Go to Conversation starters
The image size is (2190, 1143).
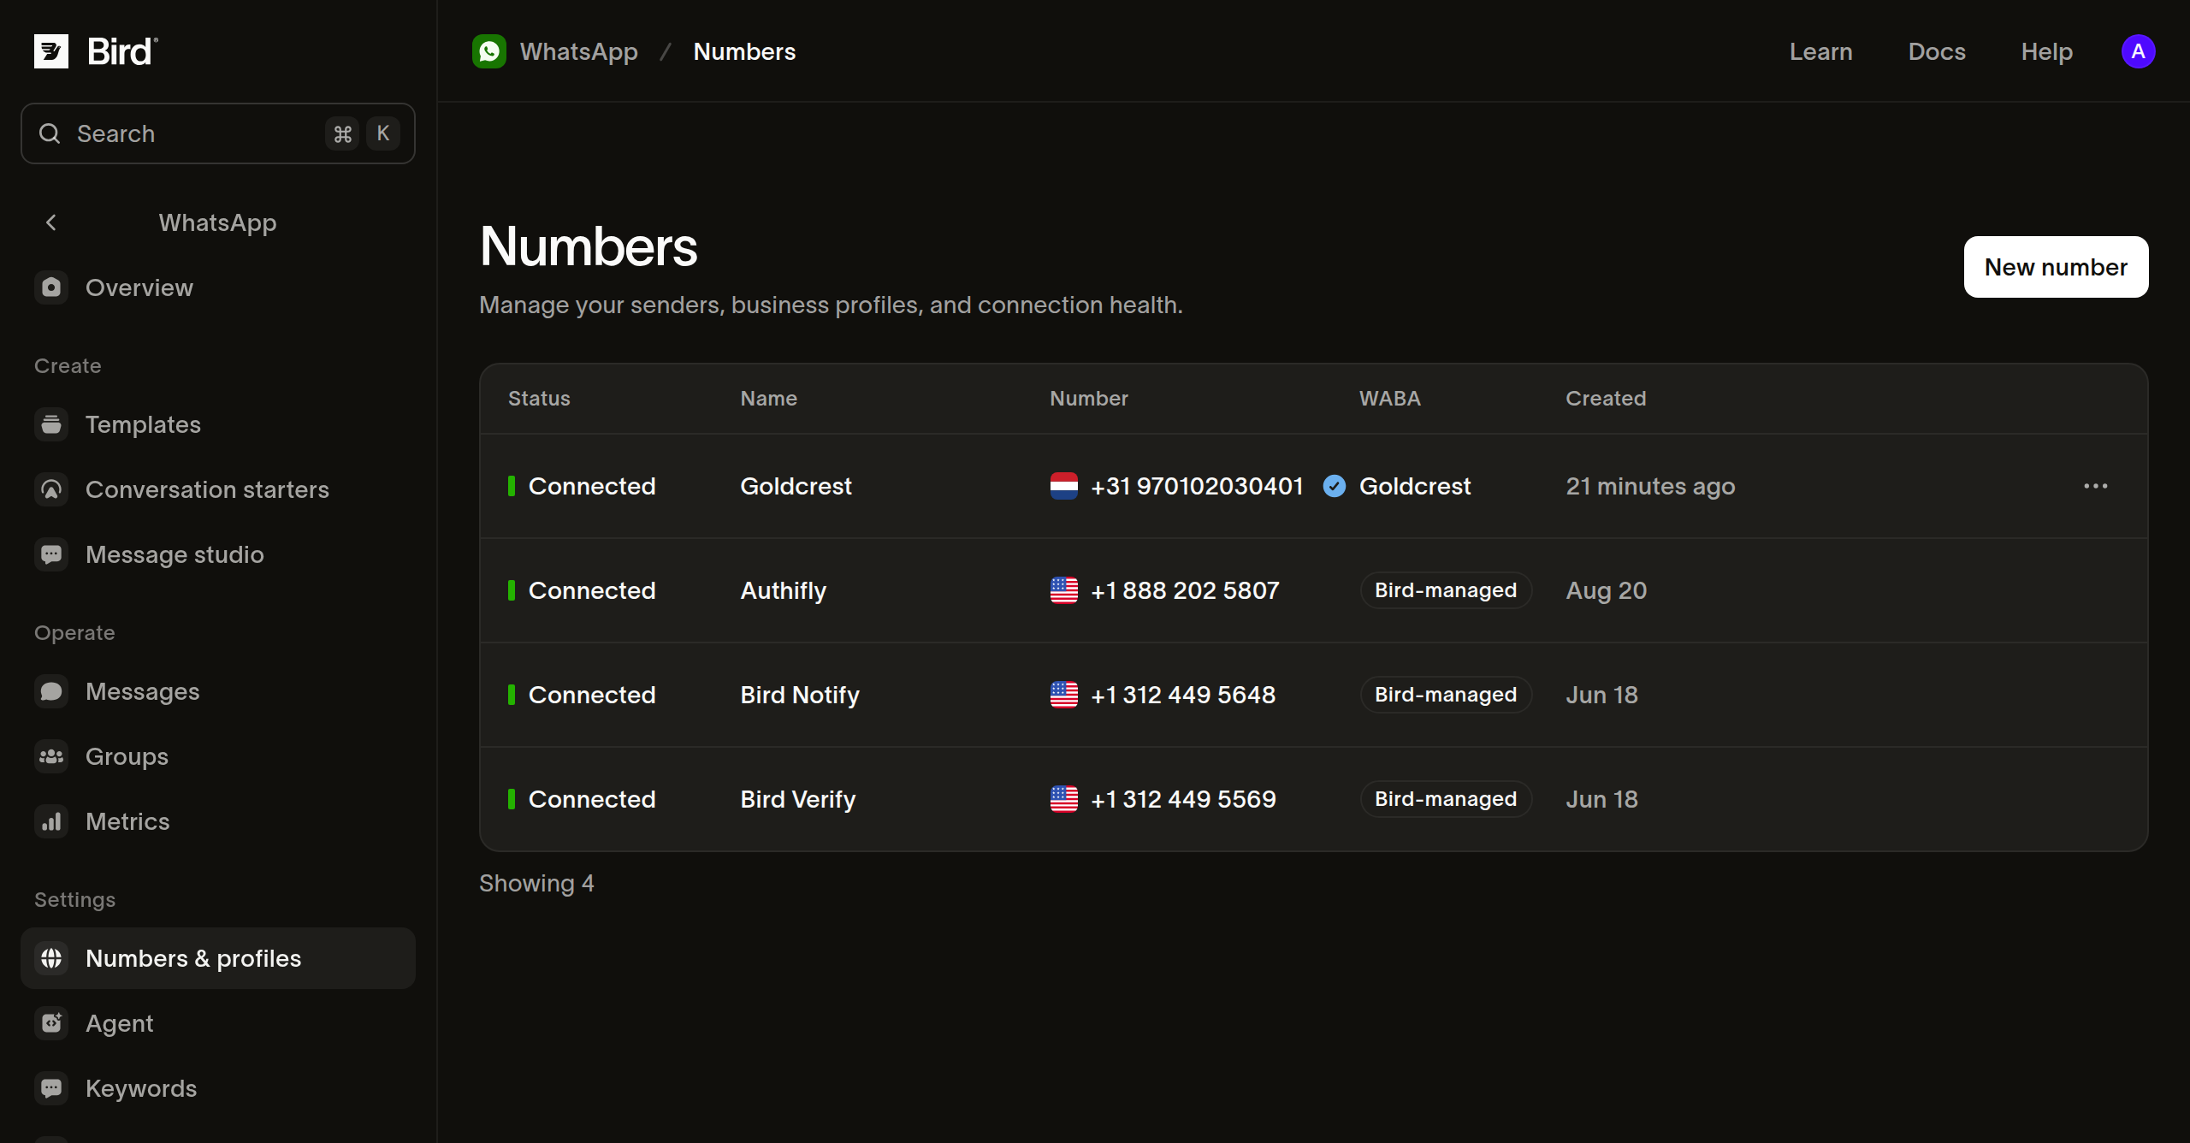tap(218, 489)
